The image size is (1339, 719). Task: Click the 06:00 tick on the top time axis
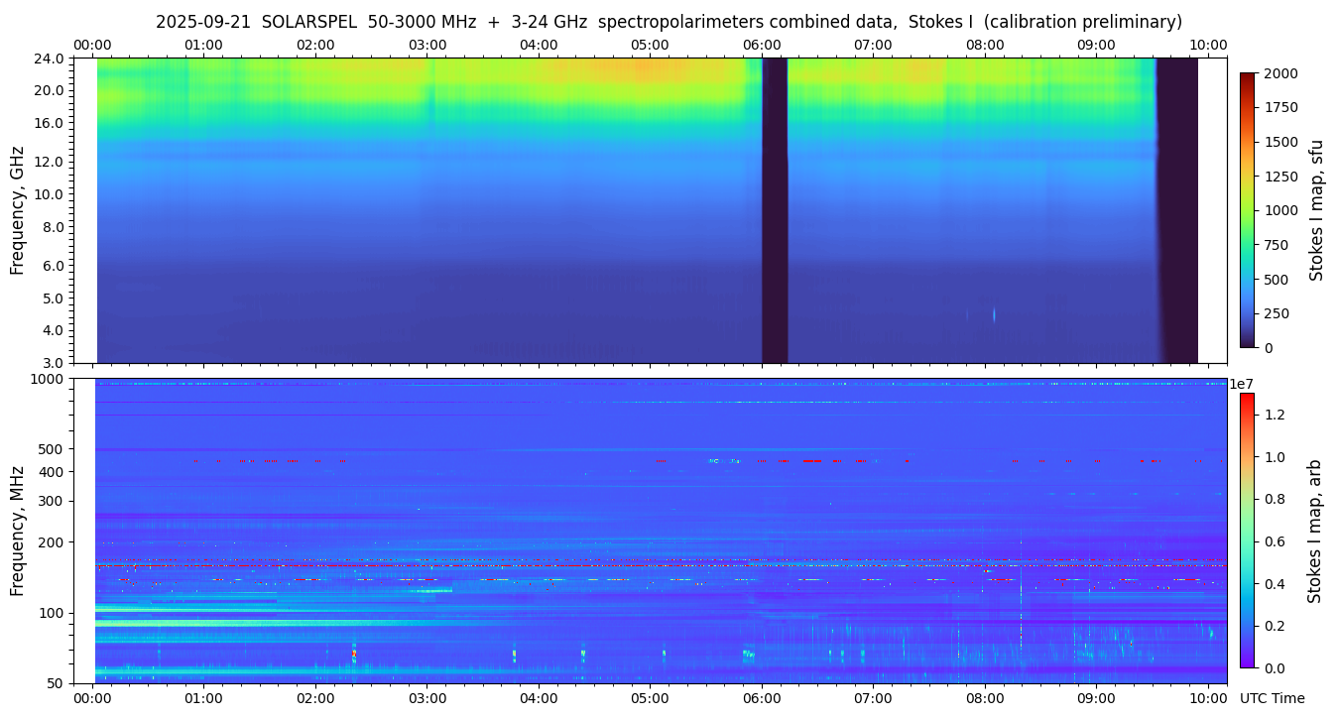[x=762, y=45]
